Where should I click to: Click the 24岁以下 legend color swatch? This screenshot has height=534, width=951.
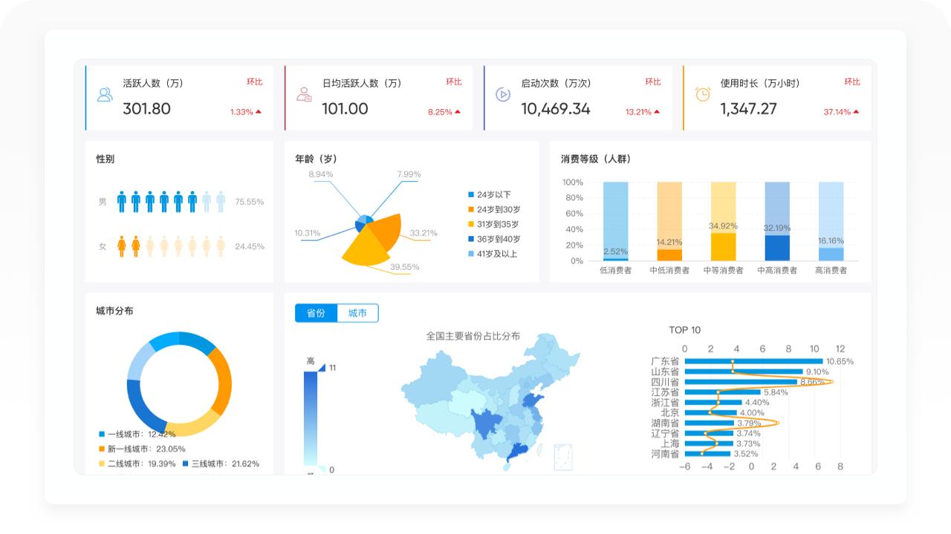pos(470,195)
